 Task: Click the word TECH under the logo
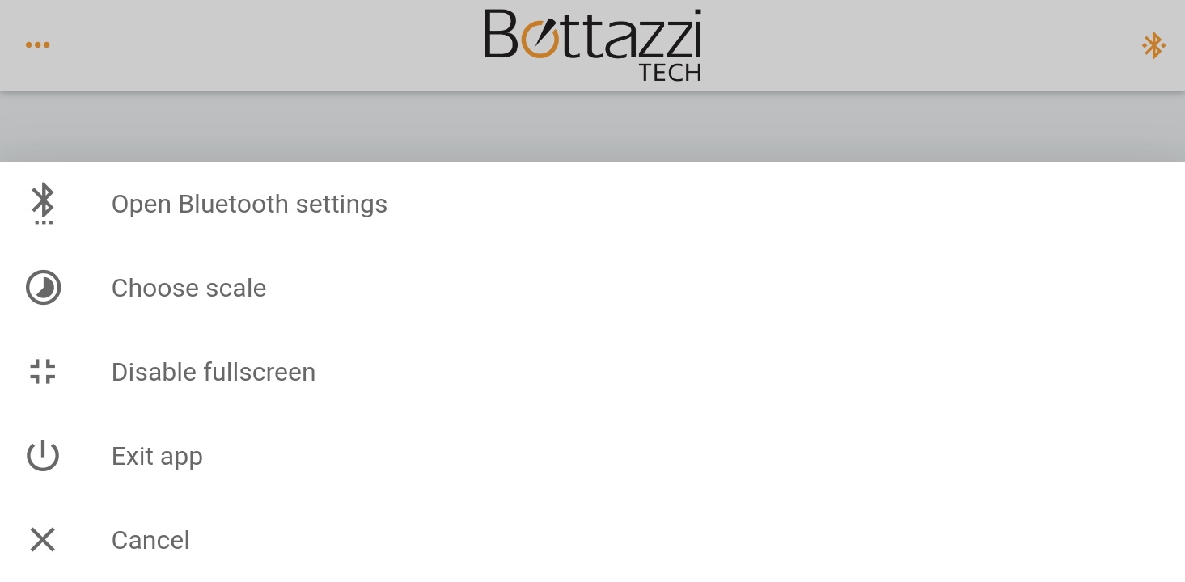click(670, 73)
